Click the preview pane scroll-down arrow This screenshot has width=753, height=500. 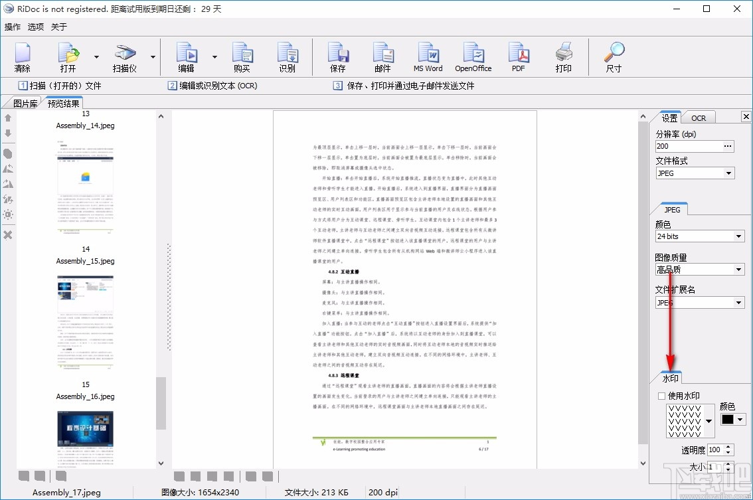coord(643,463)
